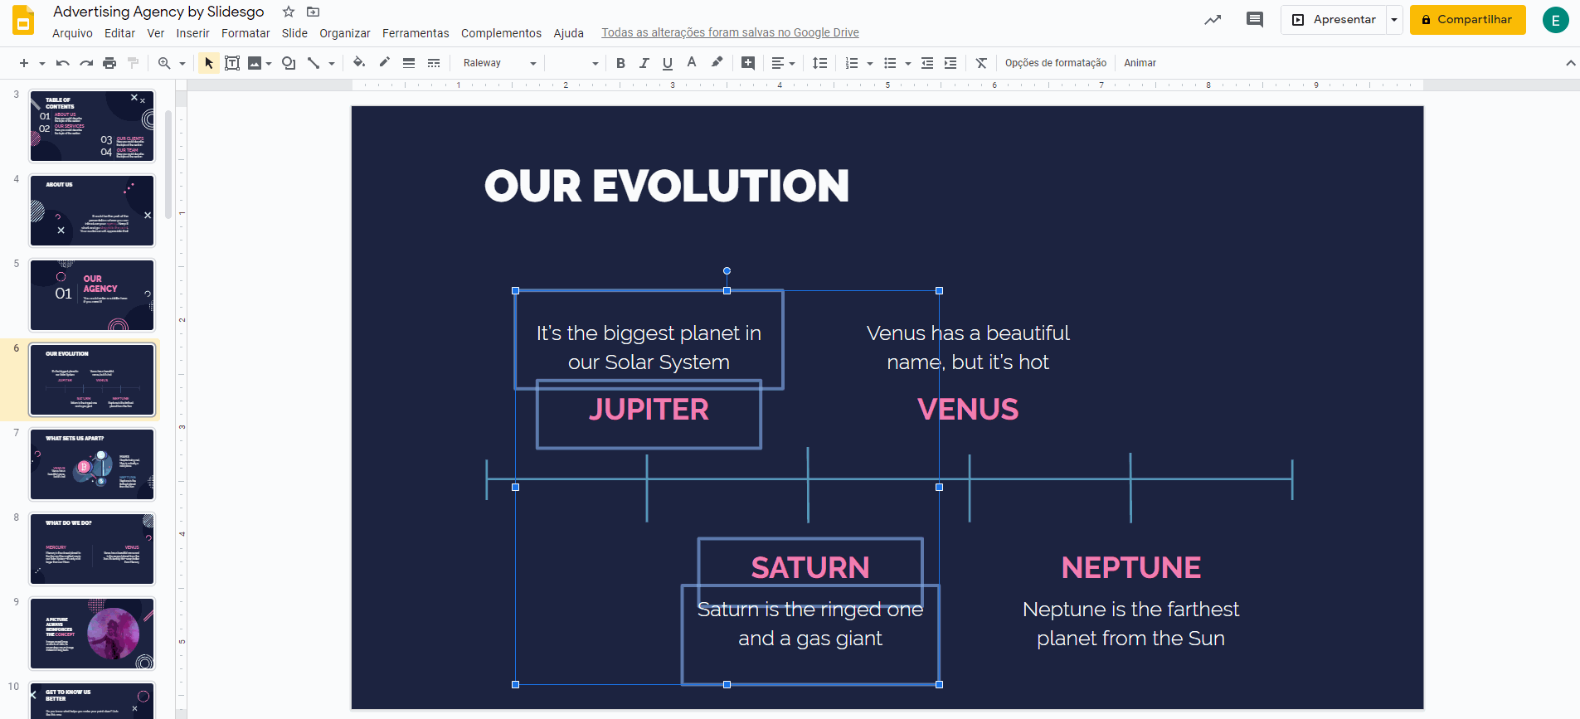Viewport: 1580px width, 719px height.
Task: Open the Slides home logo icon
Action: tap(23, 20)
